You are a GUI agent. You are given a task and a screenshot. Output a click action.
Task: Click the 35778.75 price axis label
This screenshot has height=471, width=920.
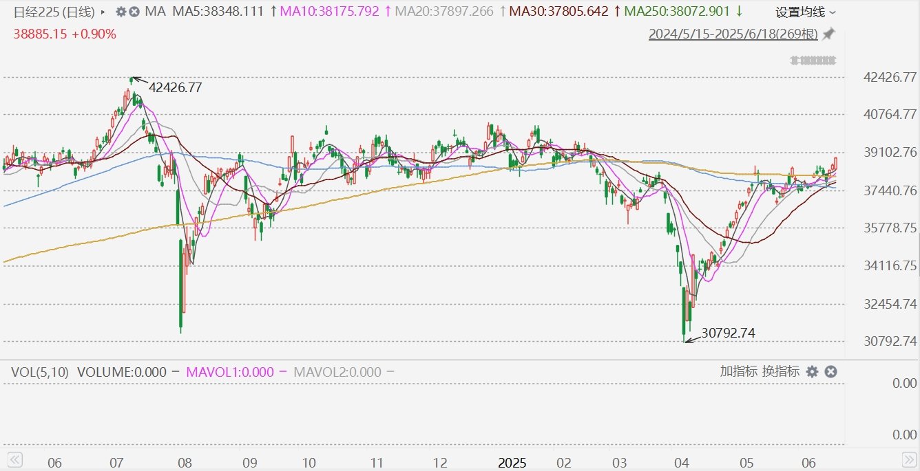(890, 228)
